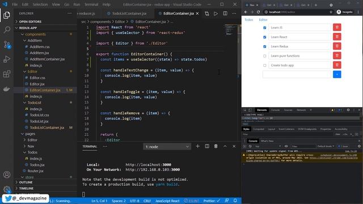Click the Todos nav link
This screenshot has width=363, height=204.
[248, 20]
